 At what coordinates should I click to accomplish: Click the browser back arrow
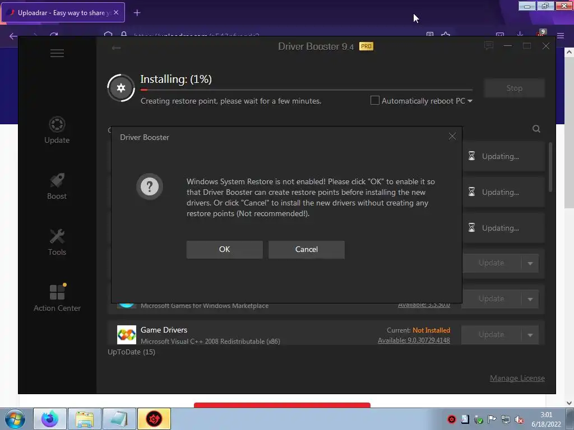click(x=13, y=36)
